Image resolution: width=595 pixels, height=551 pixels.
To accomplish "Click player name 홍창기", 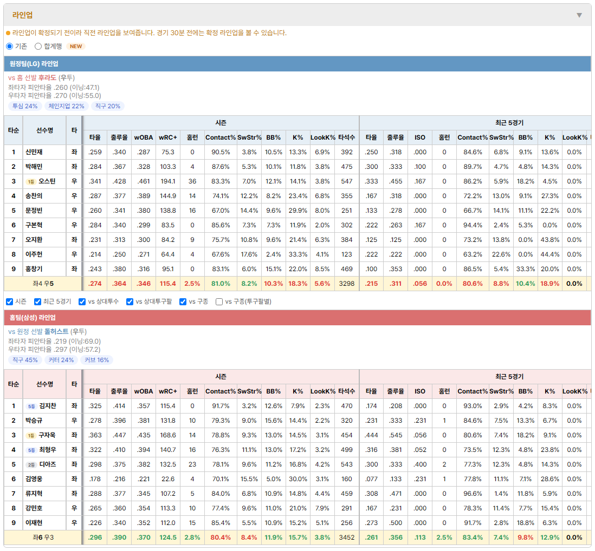I will (x=34, y=269).
